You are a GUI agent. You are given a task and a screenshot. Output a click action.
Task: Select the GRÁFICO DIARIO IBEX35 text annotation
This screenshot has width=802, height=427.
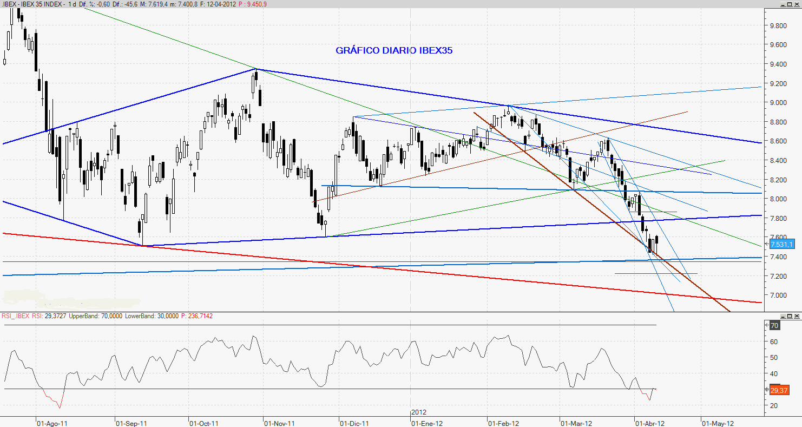pyautogui.click(x=394, y=50)
